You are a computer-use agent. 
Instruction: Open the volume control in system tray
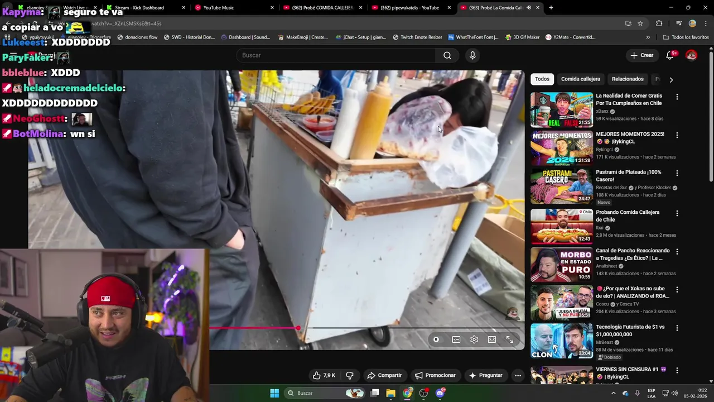click(674, 393)
